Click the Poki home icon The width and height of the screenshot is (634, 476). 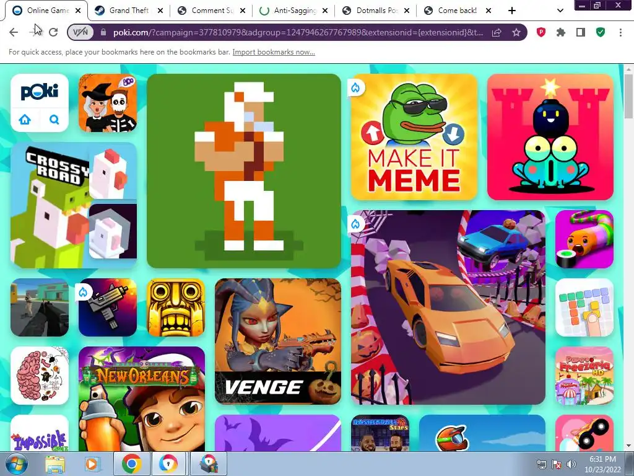click(25, 120)
